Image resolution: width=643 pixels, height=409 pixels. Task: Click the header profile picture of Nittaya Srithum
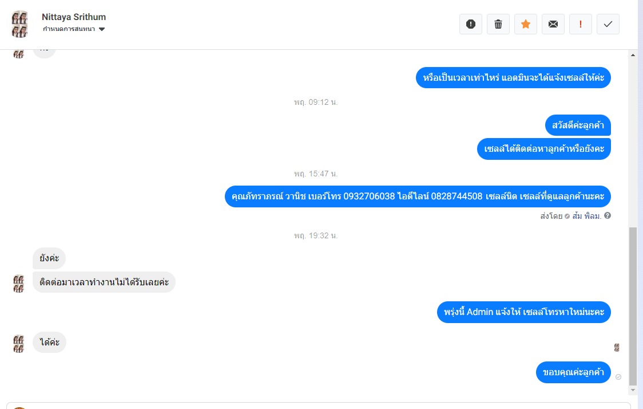(19, 24)
